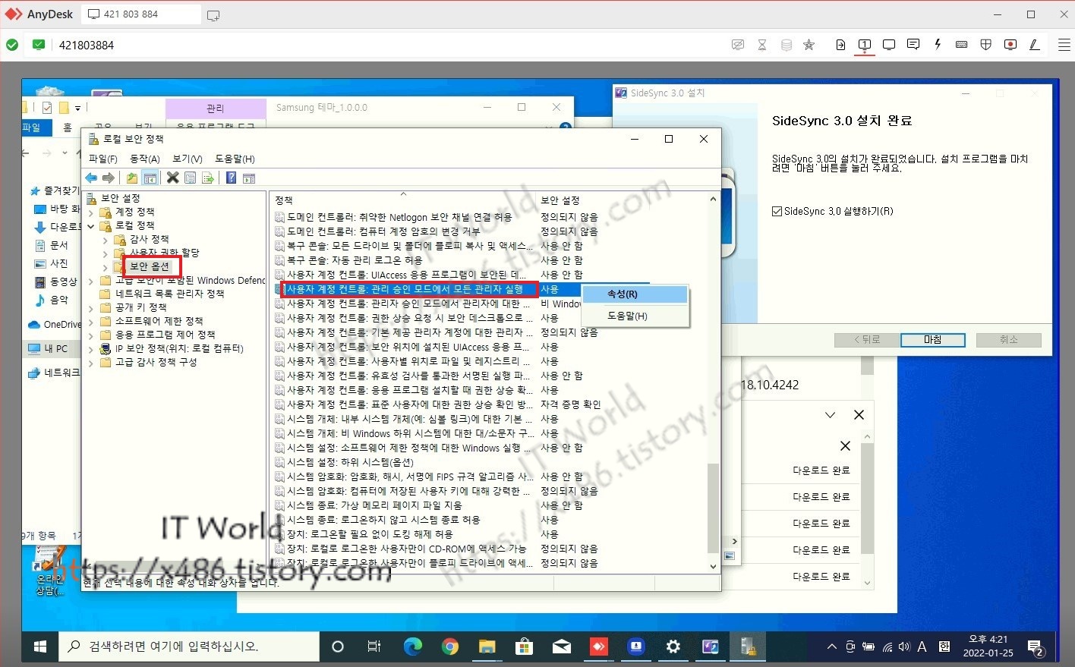
Task: Open Microsoft Store from remote taskbar
Action: pyautogui.click(x=524, y=647)
